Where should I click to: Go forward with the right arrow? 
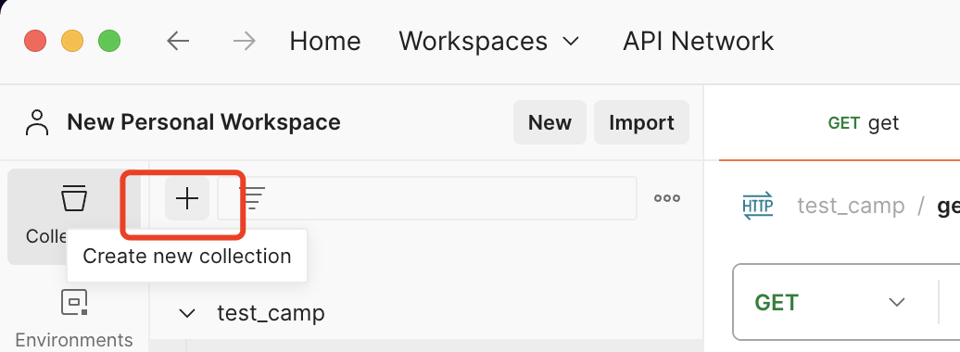245,41
